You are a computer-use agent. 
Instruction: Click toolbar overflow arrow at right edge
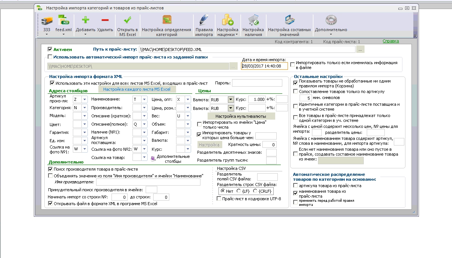415,36
